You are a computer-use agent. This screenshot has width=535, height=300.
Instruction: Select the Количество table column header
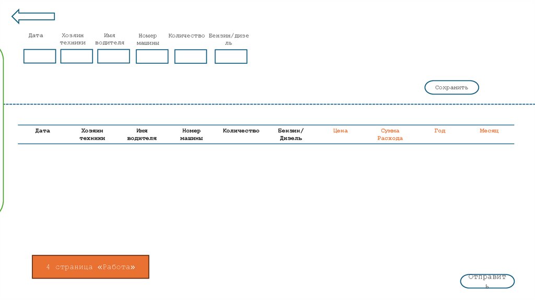[x=241, y=131]
